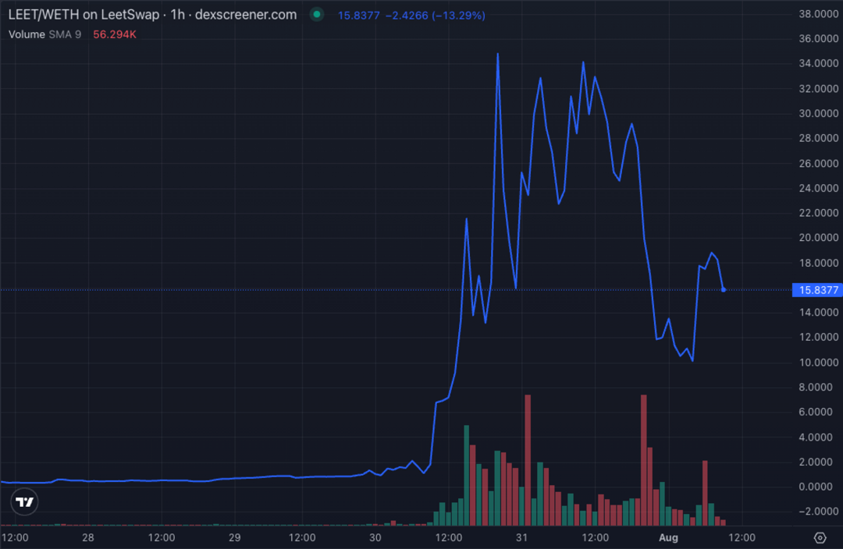The image size is (843, 549).
Task: Click the 30 date label on time axis
Action: (x=375, y=538)
